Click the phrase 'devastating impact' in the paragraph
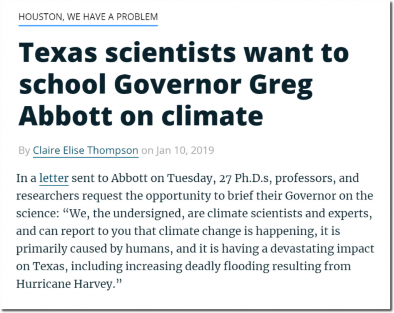The height and width of the screenshot is (313, 394). (x=322, y=249)
